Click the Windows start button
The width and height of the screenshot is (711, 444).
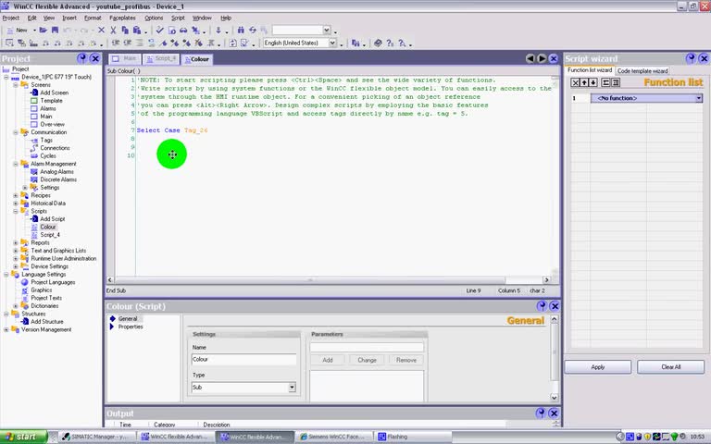tap(23, 437)
